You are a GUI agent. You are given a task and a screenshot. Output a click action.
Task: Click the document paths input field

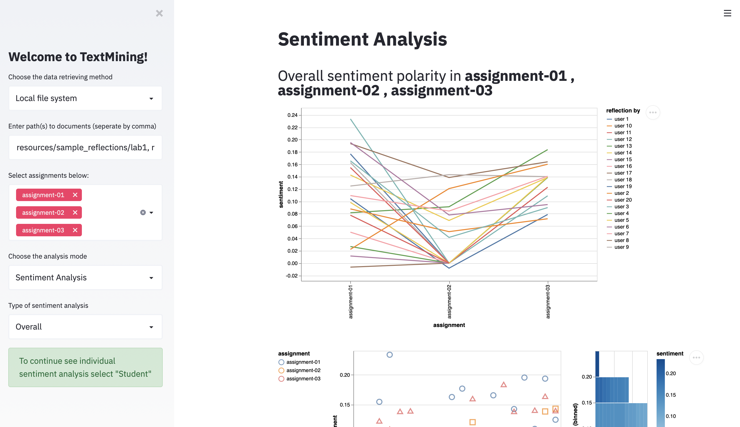click(x=85, y=147)
